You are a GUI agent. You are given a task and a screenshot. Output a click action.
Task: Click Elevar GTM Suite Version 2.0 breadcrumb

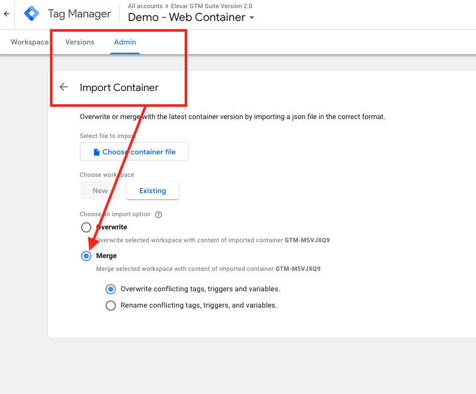212,6
